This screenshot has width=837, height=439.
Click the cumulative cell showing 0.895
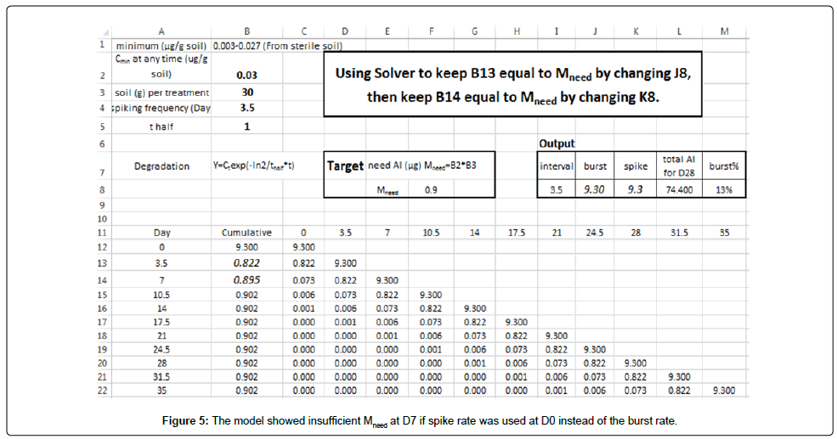click(246, 279)
